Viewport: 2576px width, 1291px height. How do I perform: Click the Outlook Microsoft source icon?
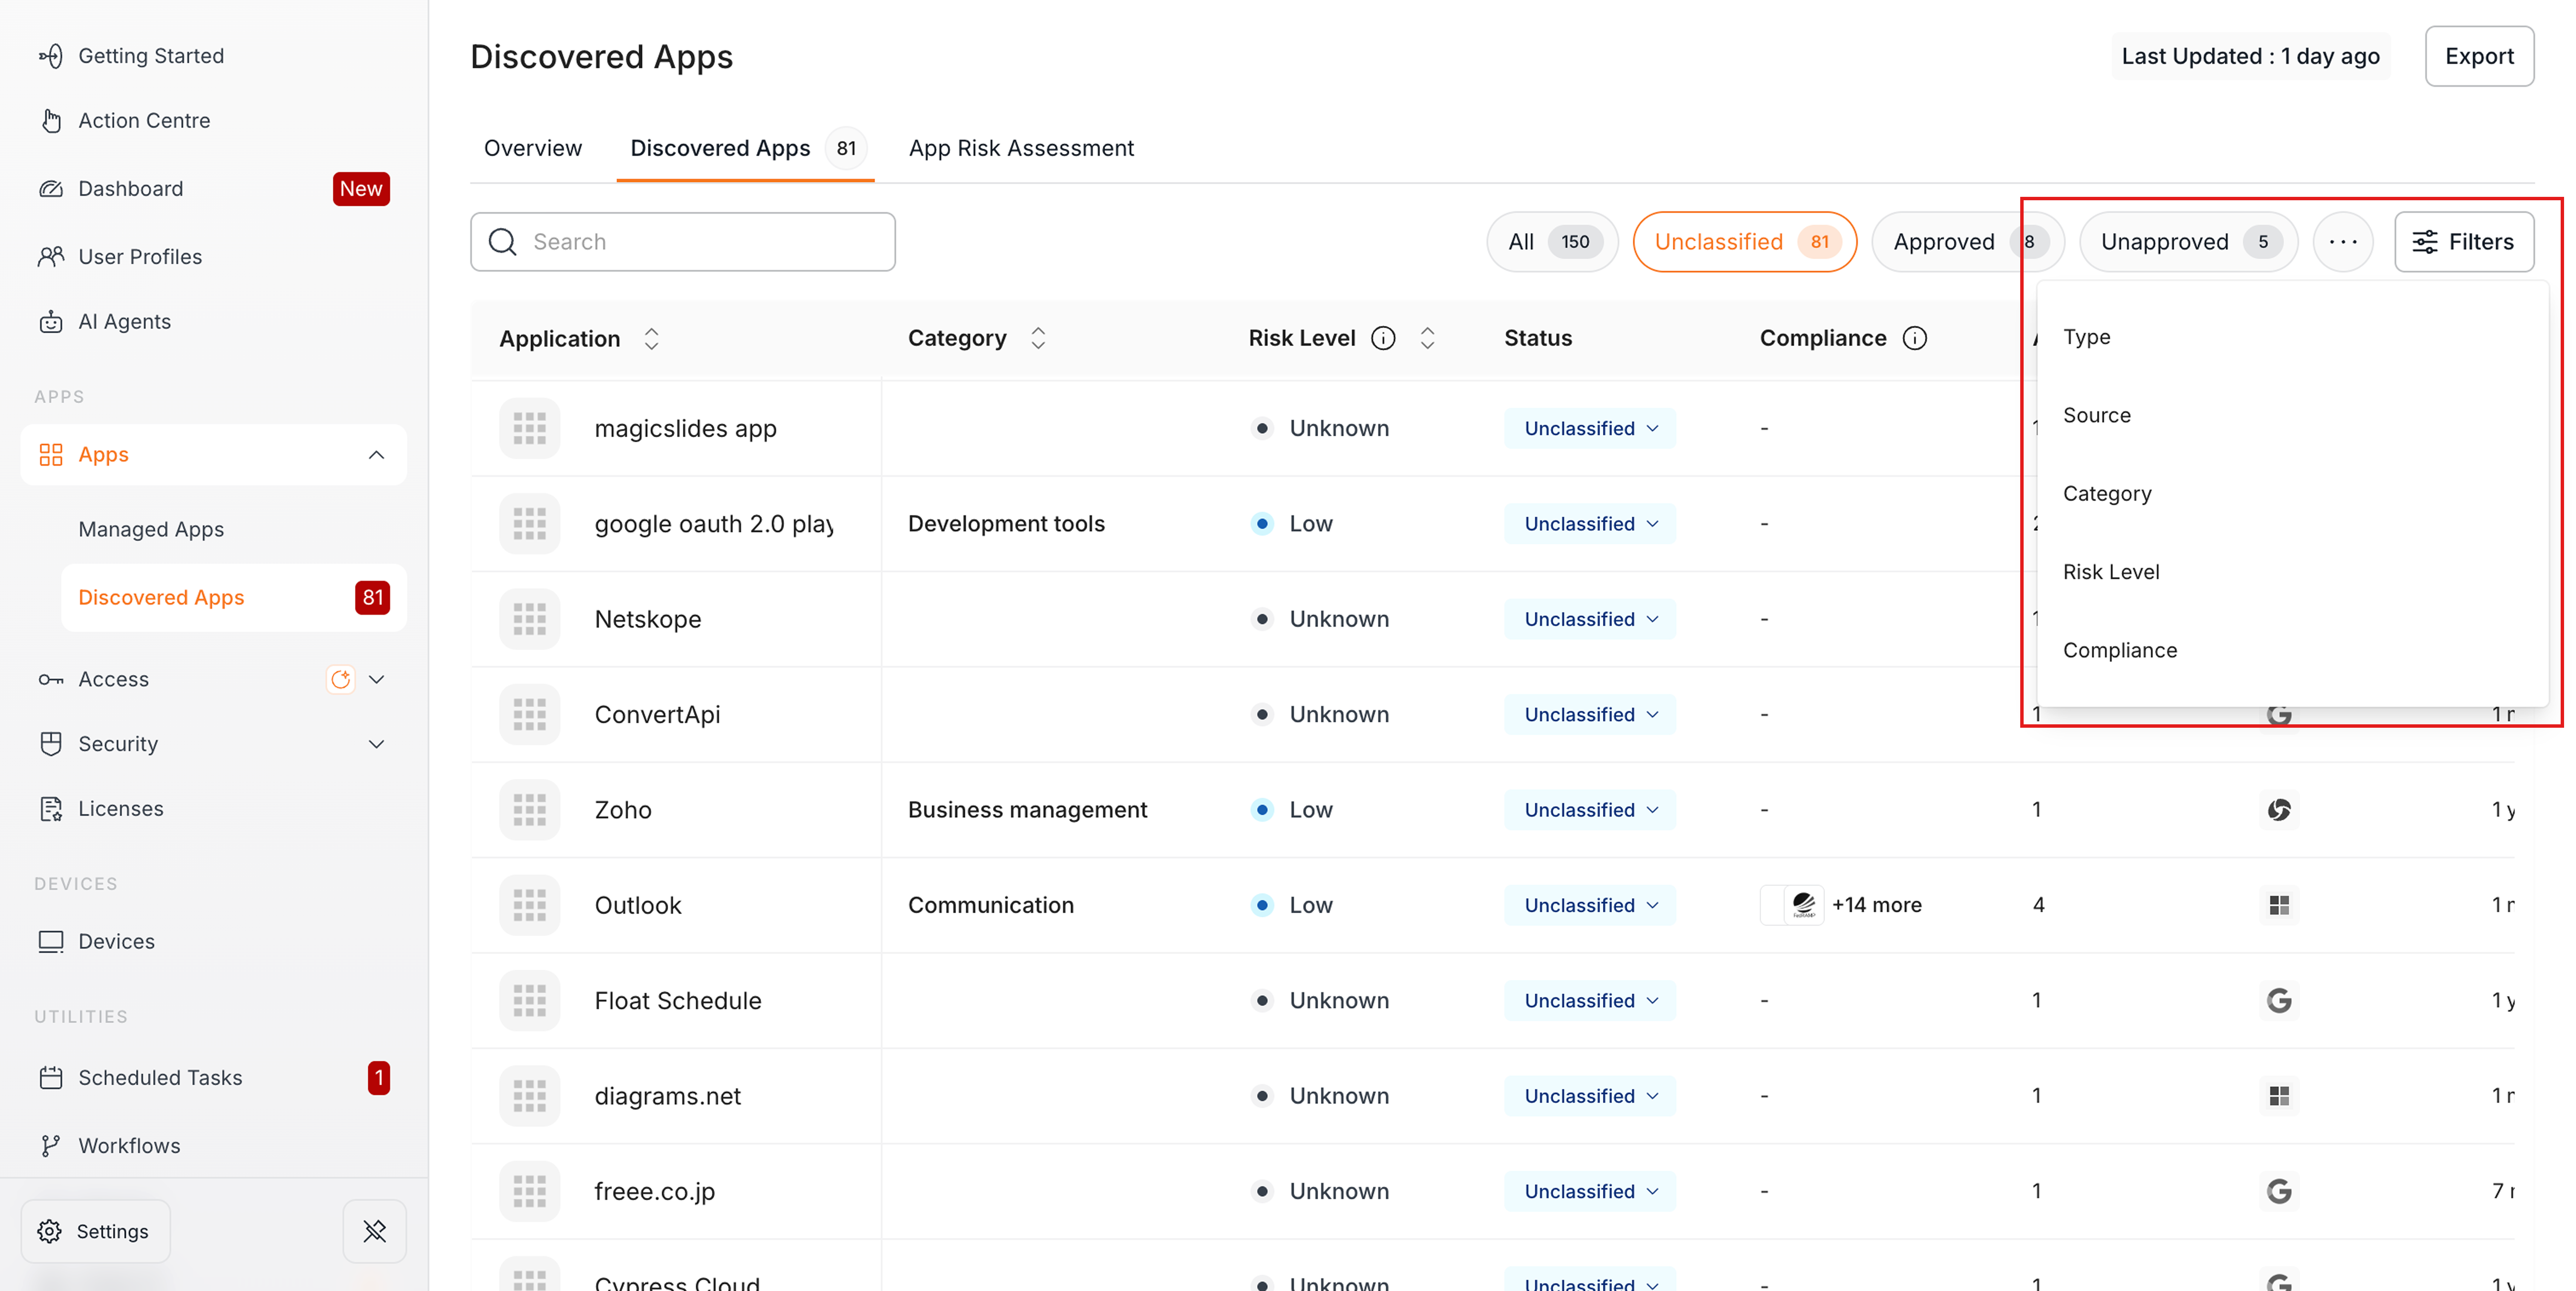coord(2279,906)
